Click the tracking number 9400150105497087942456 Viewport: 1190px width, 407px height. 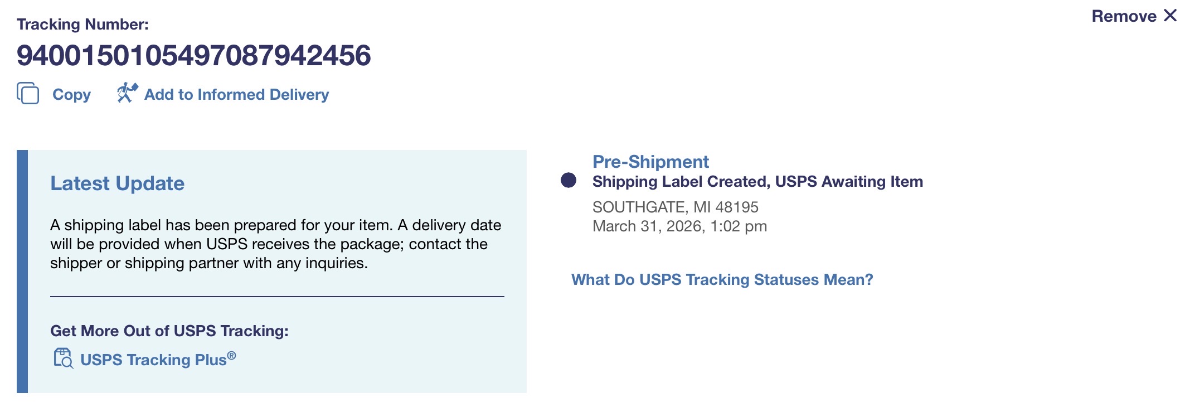pos(193,56)
